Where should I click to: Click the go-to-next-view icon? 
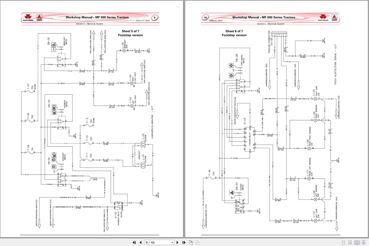pos(197,243)
